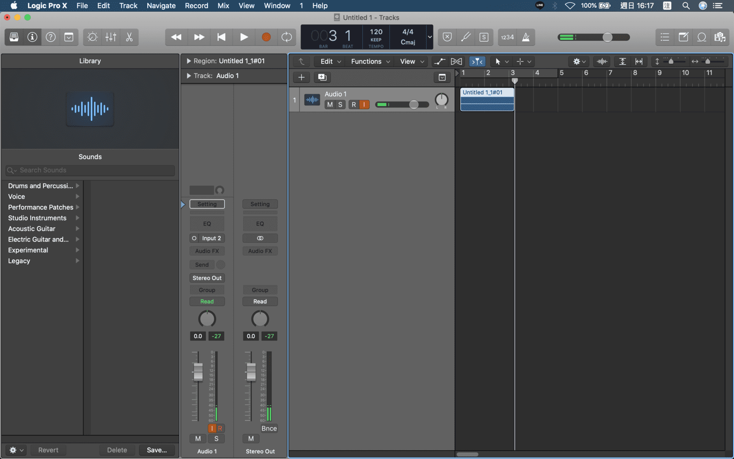Toggle input monitoring I on Audio 1 track
Viewport: 734px width, 459px height.
(364, 105)
